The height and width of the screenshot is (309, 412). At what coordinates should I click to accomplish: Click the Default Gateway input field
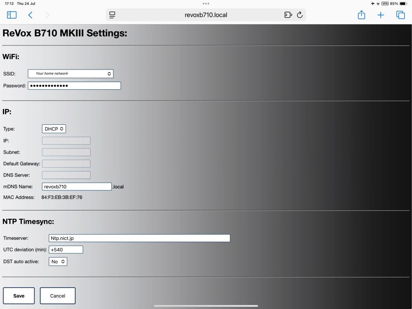coord(66,163)
